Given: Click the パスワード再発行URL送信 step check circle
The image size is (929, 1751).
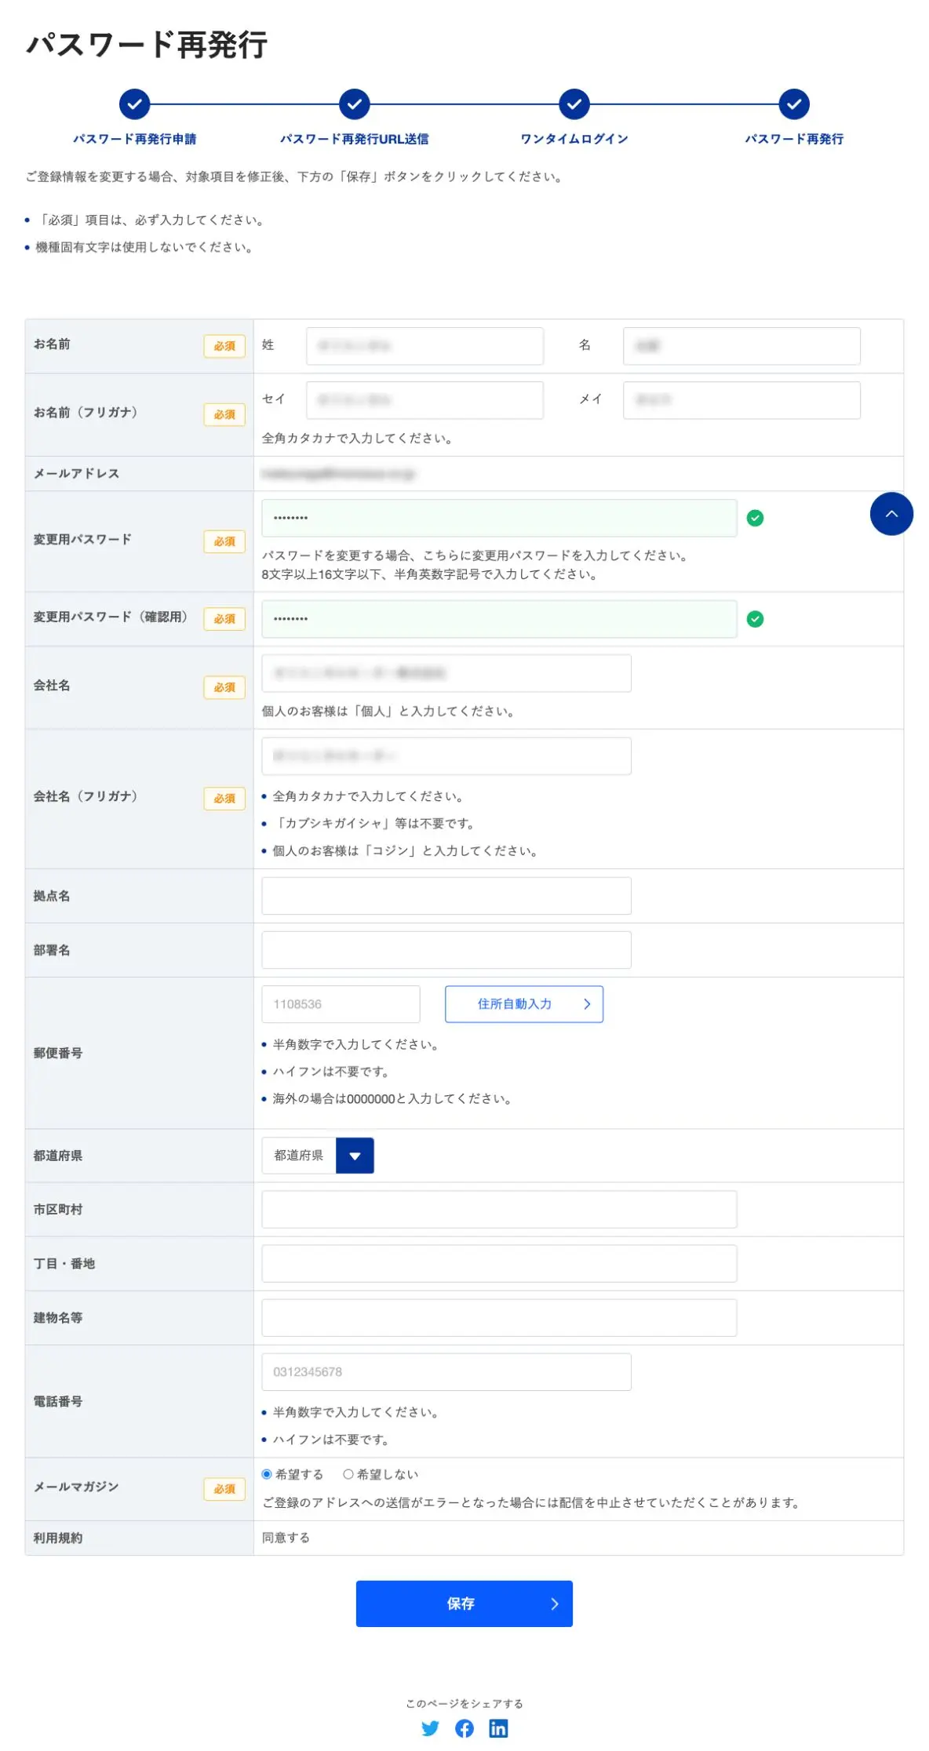Looking at the screenshot, I should (355, 104).
